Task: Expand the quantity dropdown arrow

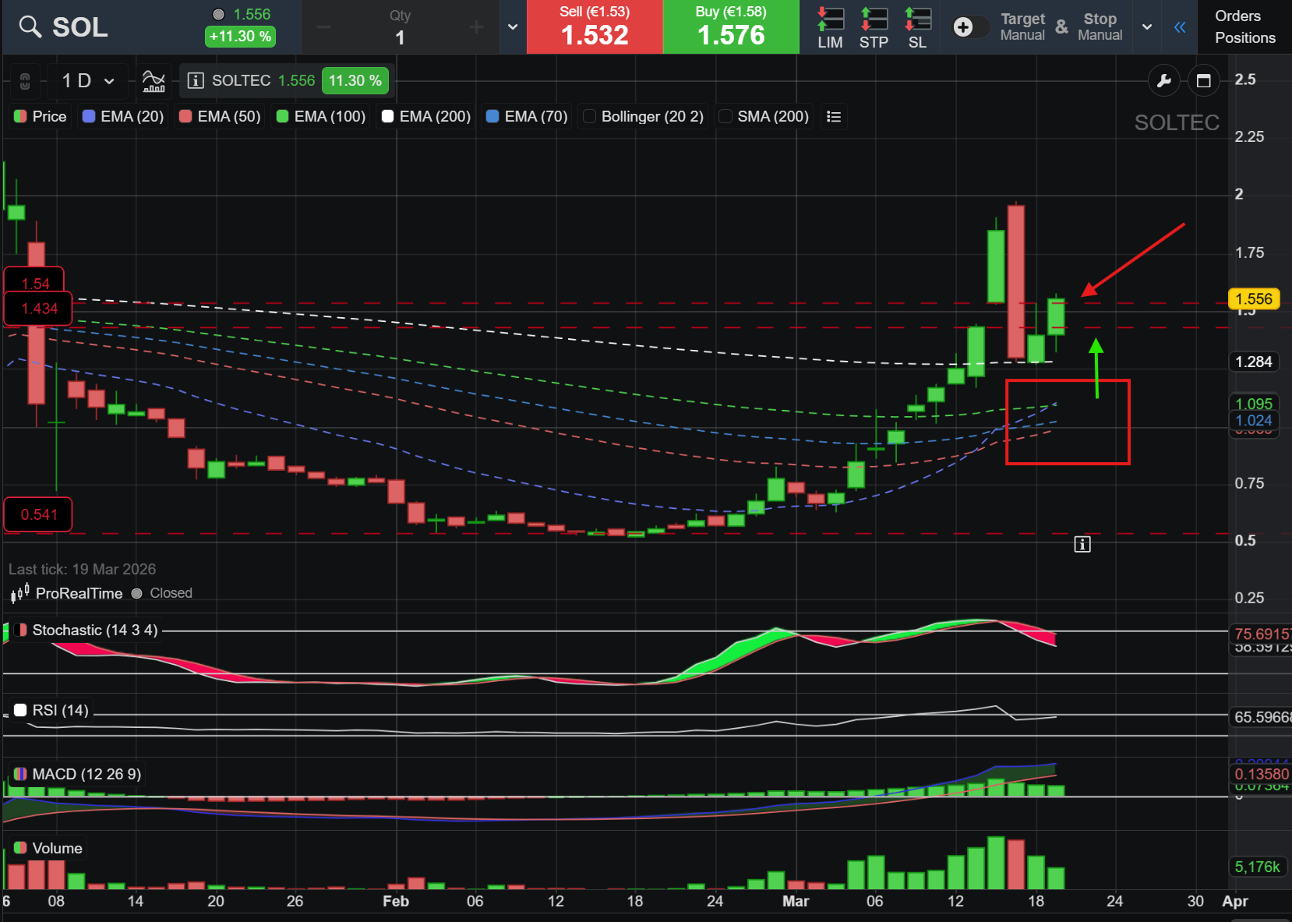Action: coord(513,27)
